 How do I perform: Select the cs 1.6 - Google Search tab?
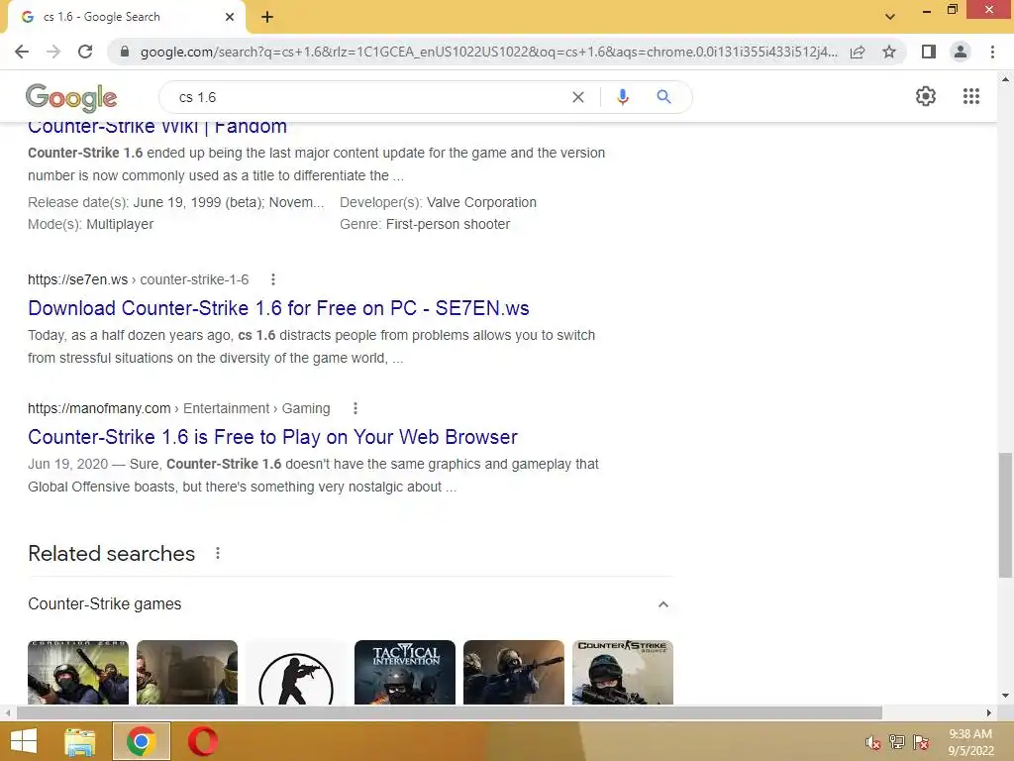point(126,17)
